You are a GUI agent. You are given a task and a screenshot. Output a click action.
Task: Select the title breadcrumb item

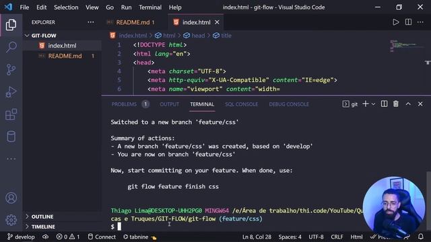pos(222,36)
